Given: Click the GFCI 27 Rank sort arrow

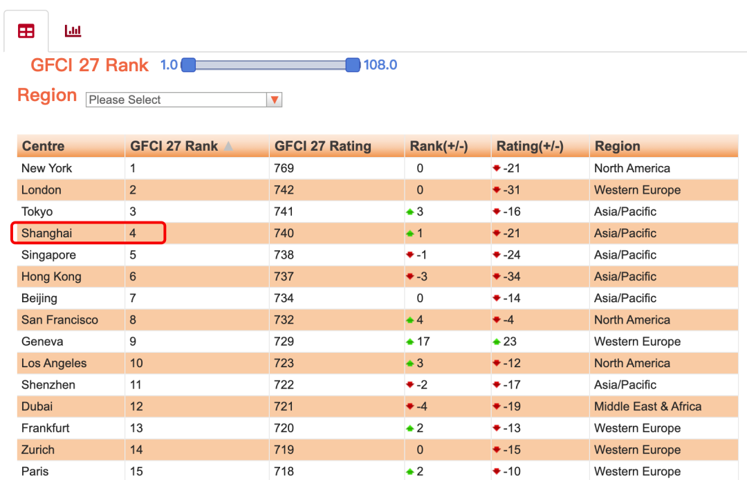Looking at the screenshot, I should (x=229, y=146).
